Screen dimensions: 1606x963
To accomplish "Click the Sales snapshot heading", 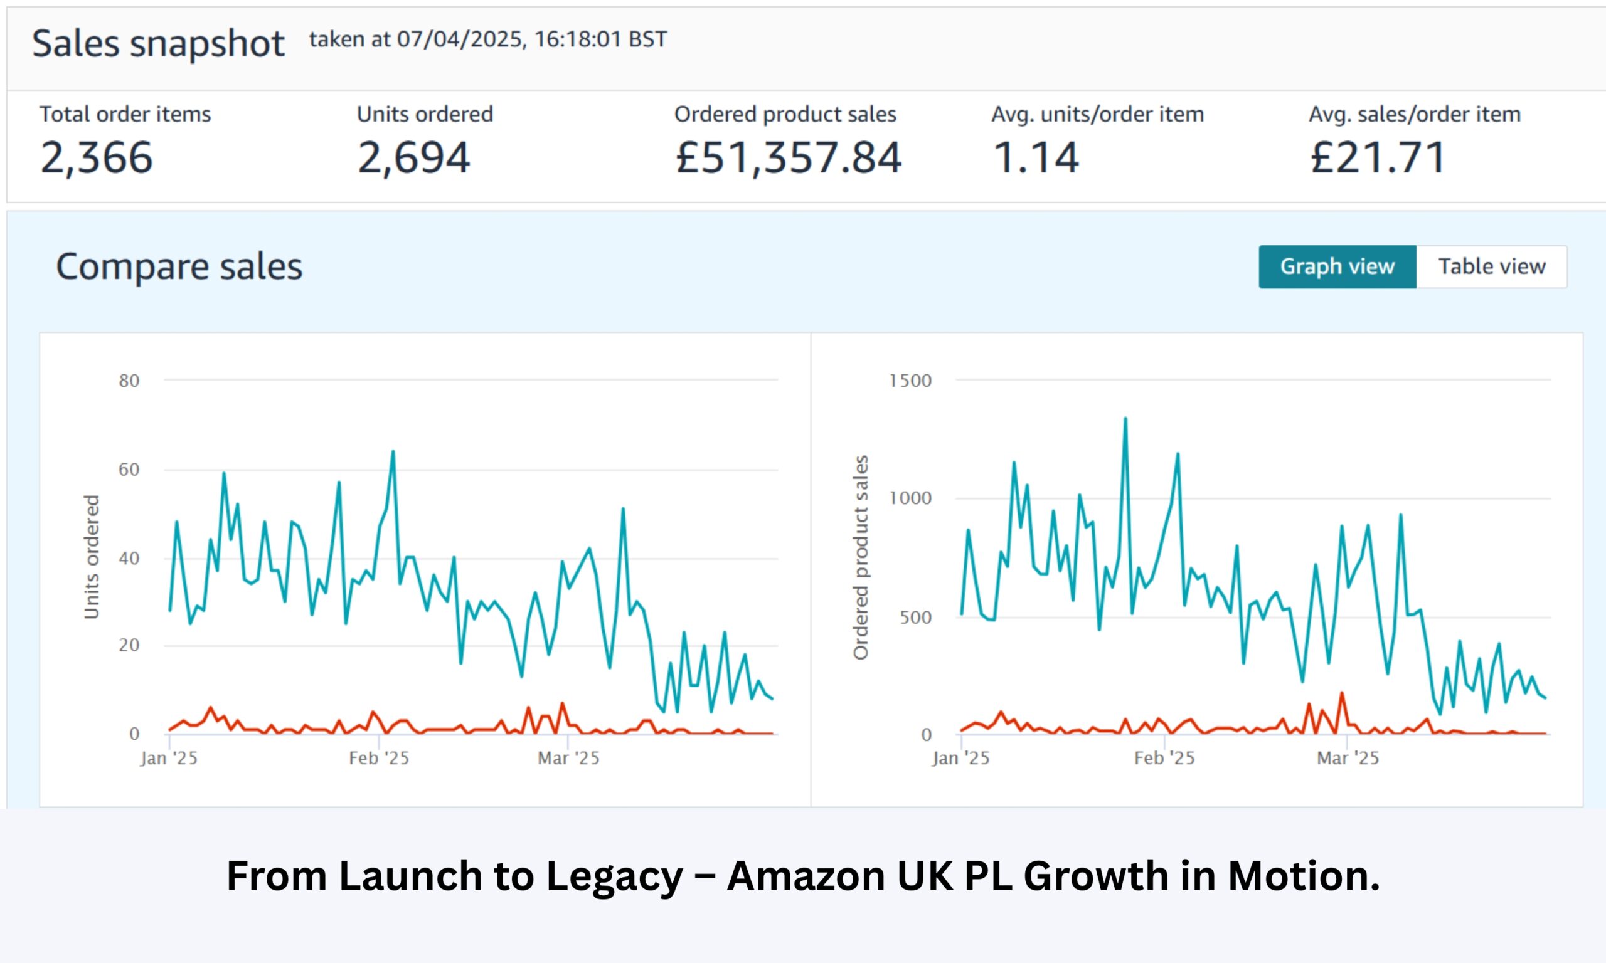I will coord(158,44).
